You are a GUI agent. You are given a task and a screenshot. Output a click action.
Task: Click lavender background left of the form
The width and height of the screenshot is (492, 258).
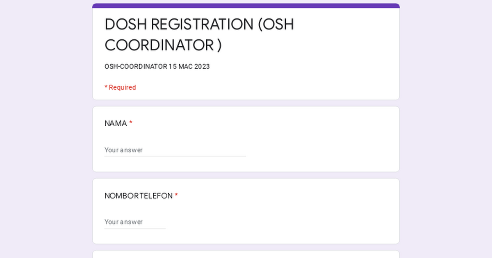pyautogui.click(x=45, y=131)
